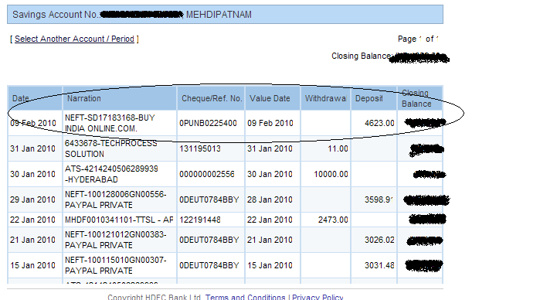Open the Privacy Policy link
This screenshot has width=557, height=300.
tap(318, 297)
